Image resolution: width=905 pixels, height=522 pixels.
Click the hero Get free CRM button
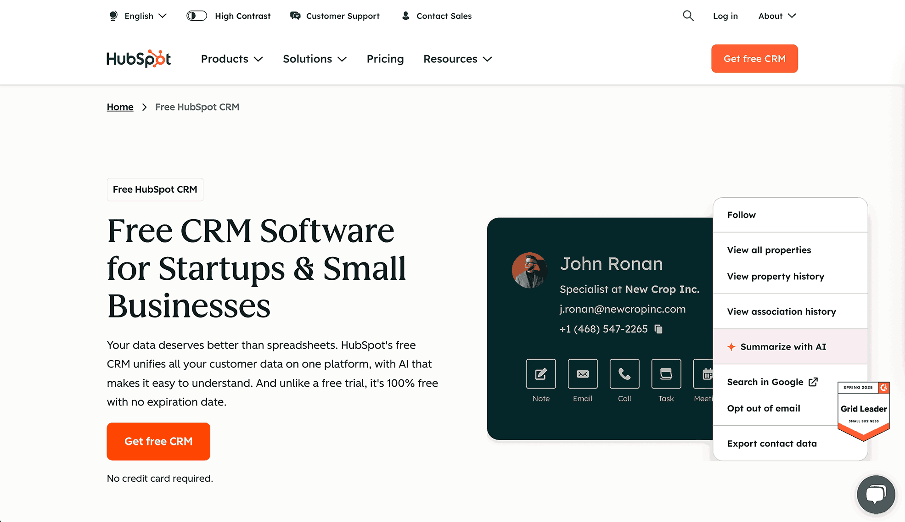pos(158,441)
